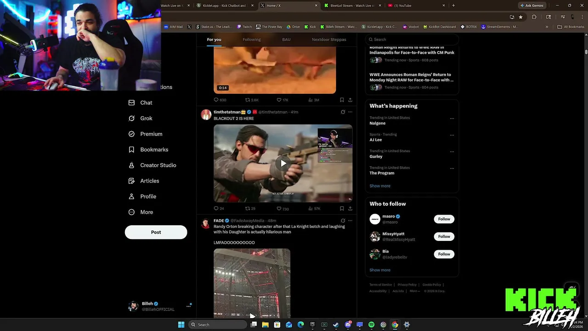Open the Twitch bookmark
Image resolution: width=588 pixels, height=331 pixels.
244,27
